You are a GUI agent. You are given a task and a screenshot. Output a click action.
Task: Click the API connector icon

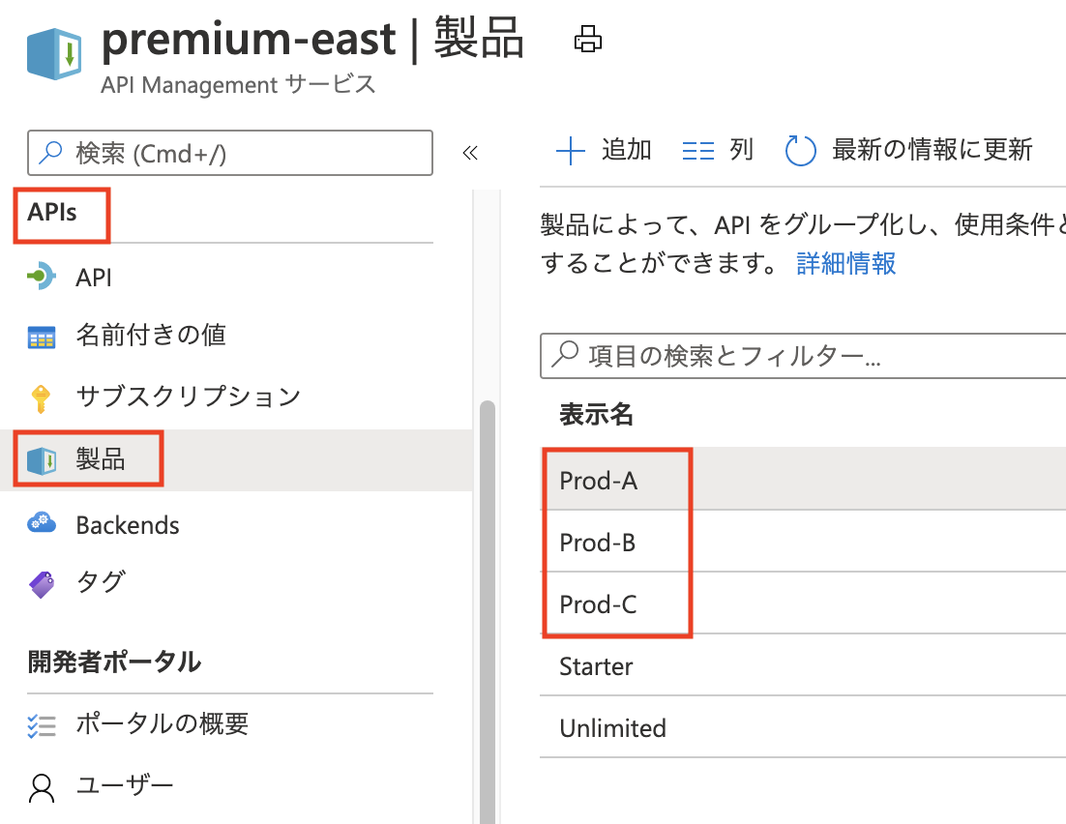pos(42,276)
